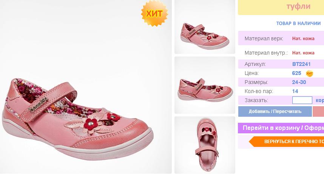
Task: Click the blue кор link beside input
Action: [x=320, y=100]
